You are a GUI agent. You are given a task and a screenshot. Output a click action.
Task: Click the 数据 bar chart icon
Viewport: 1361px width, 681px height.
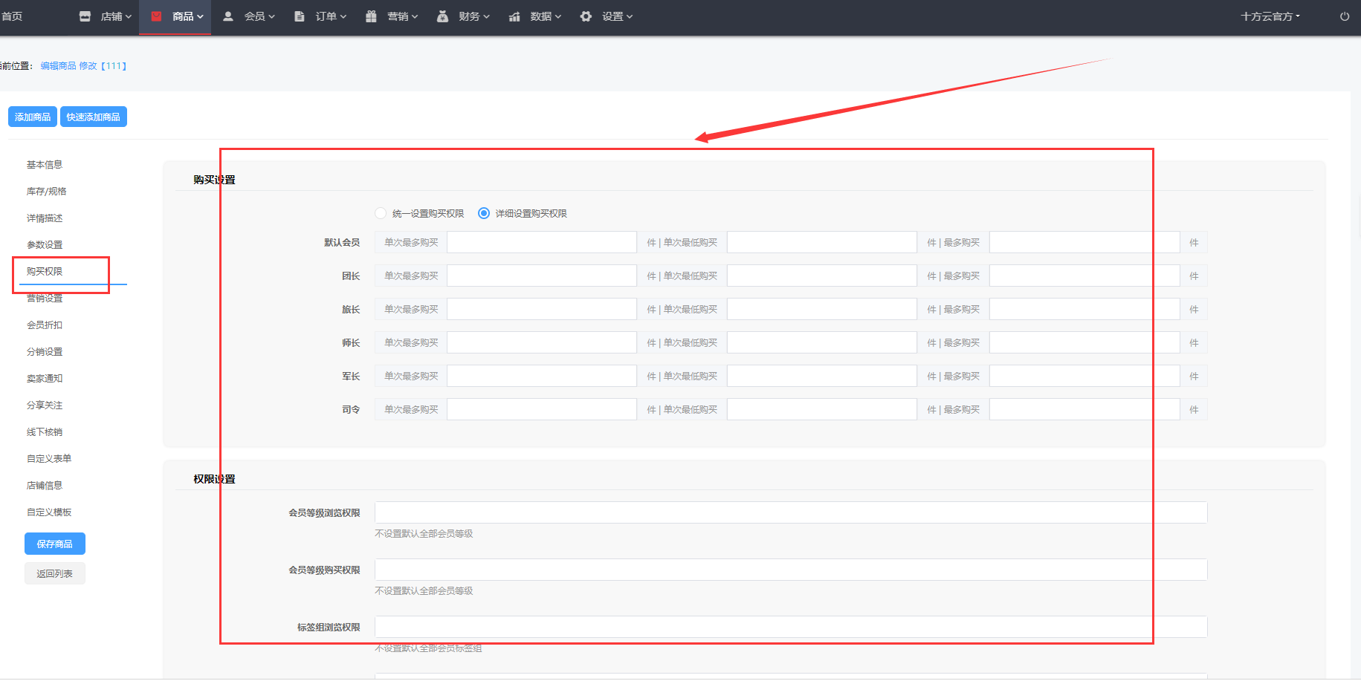(514, 16)
